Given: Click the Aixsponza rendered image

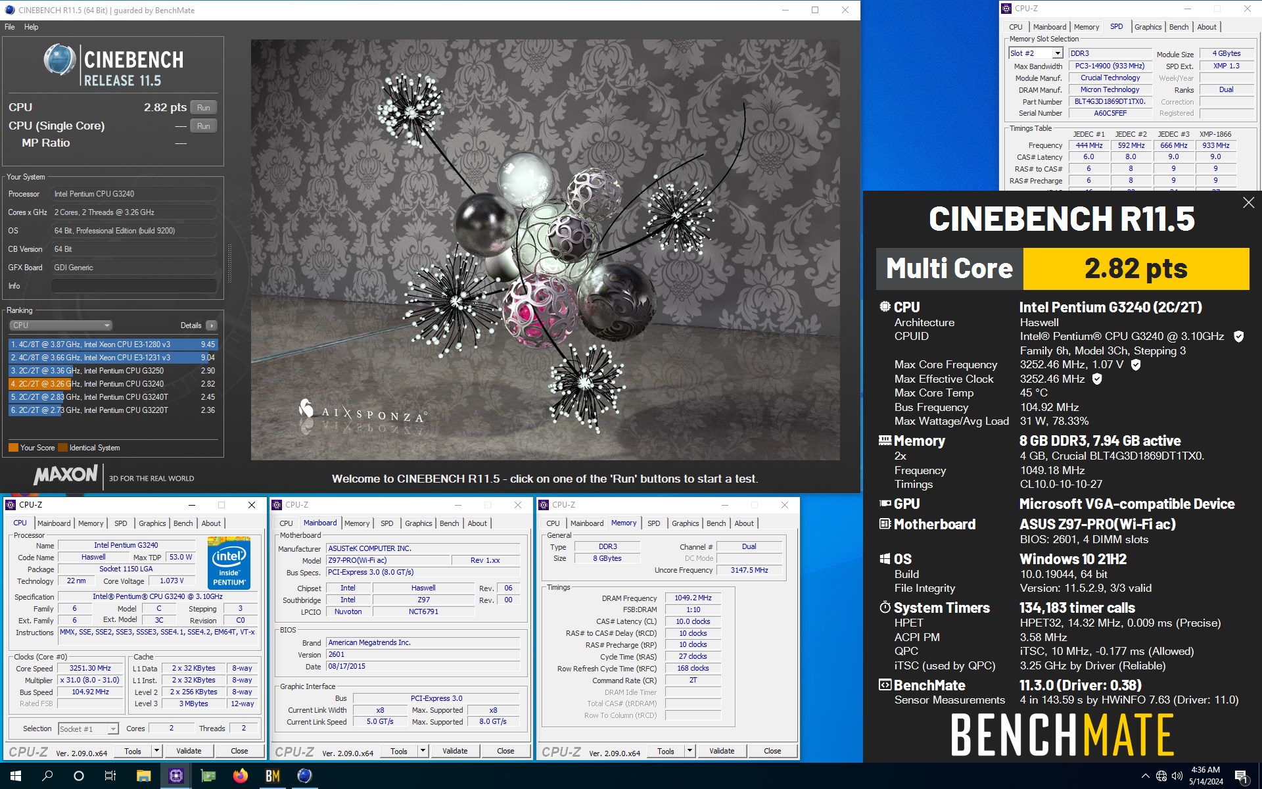Looking at the screenshot, I should pos(545,250).
